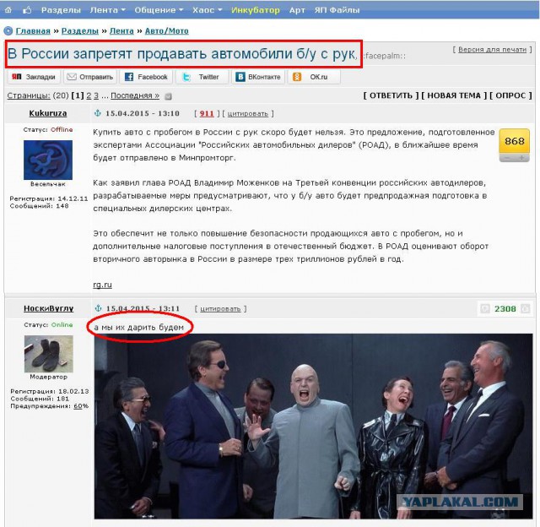Share the topic on ВКонтакте
Viewport: 540px width, 527px height.
point(258,77)
